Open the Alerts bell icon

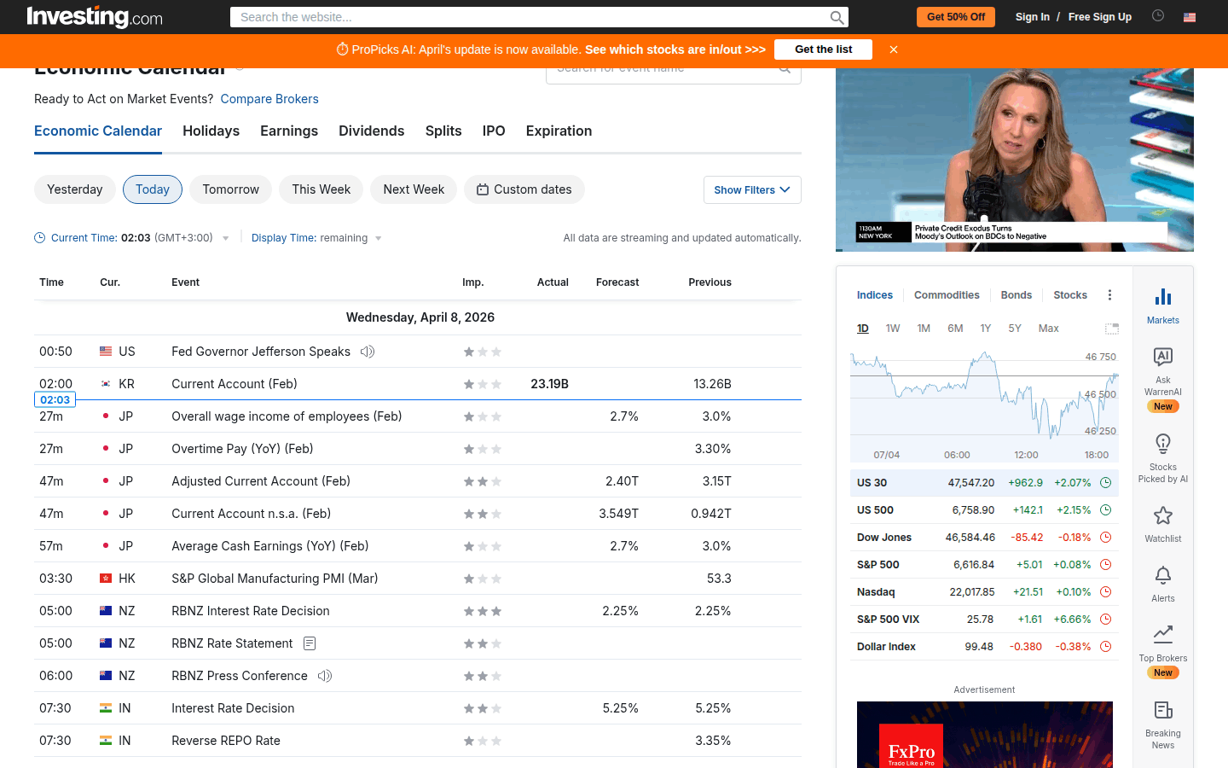click(x=1162, y=576)
